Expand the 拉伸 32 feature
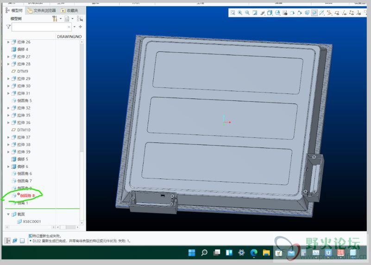This screenshot has width=371, height=265. 8,108
